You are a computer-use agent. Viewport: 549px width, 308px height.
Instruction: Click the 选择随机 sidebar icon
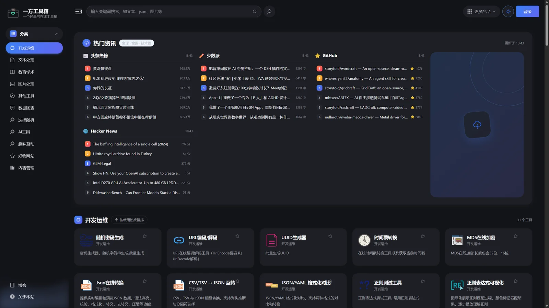coord(12,120)
